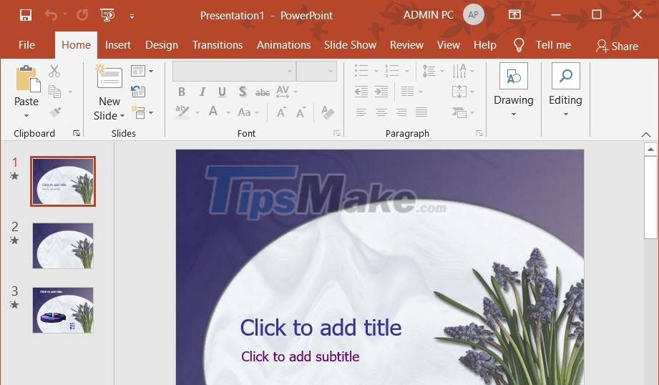Decrease list indent level
The image size is (659, 385).
pyautogui.click(x=361, y=92)
